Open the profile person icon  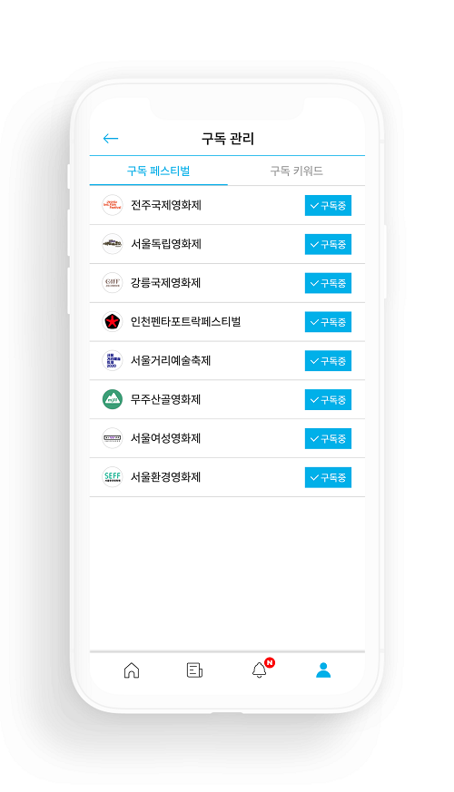click(323, 670)
